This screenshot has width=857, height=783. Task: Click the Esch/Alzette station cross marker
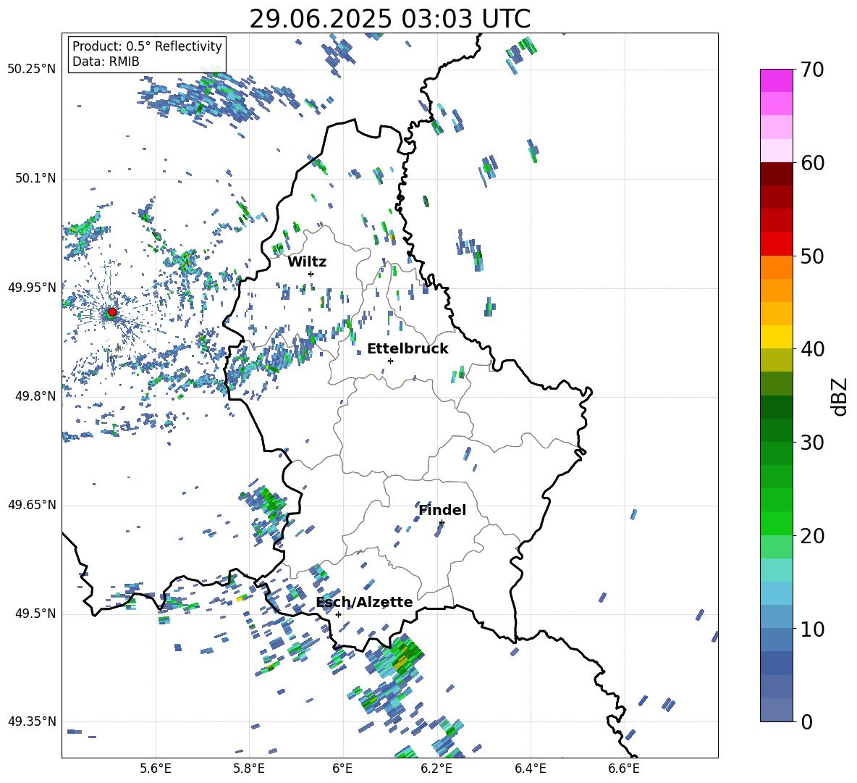(x=338, y=614)
